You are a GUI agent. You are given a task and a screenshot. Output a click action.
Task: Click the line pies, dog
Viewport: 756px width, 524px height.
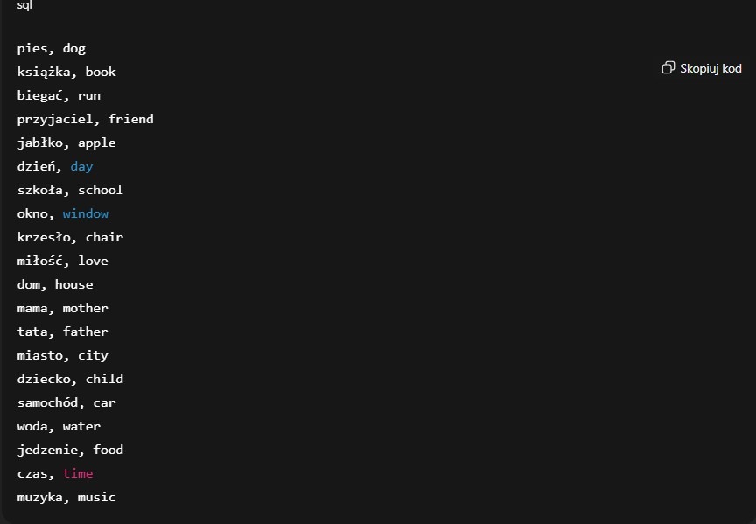[x=51, y=49]
